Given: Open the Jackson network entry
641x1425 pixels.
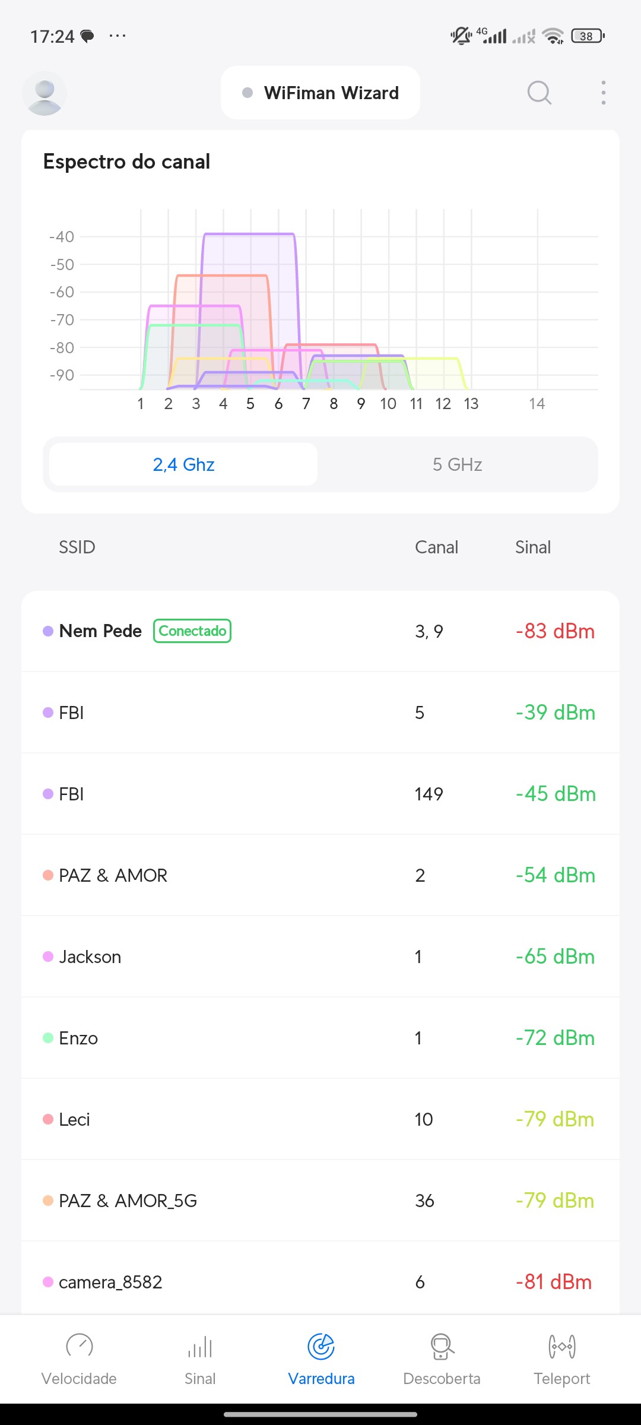Looking at the screenshot, I should pyautogui.click(x=320, y=957).
